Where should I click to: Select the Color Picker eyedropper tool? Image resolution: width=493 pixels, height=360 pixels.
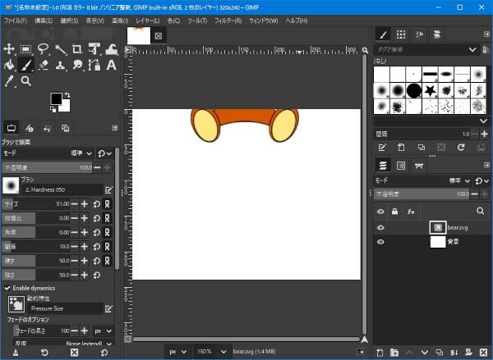click(10, 81)
